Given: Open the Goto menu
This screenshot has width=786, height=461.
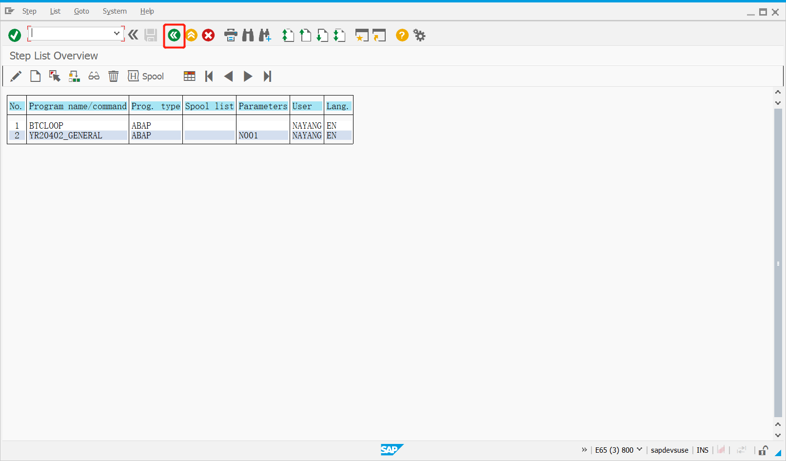Looking at the screenshot, I should (81, 11).
